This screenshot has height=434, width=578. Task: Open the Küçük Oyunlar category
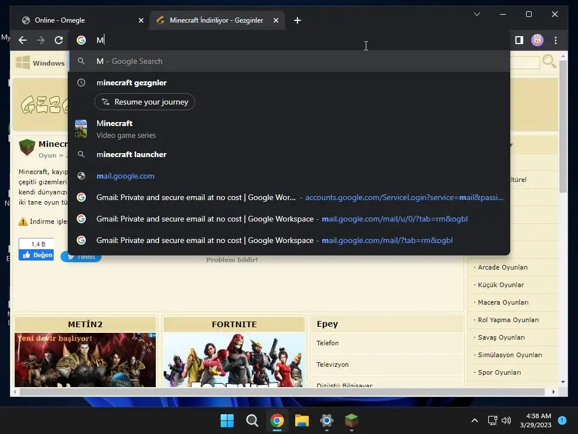501,285
